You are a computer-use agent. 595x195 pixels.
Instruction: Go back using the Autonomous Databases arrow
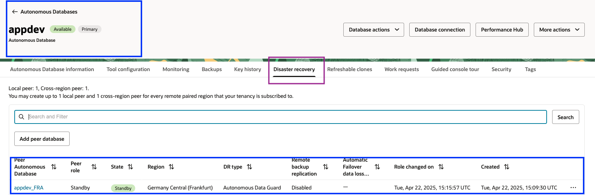[x=15, y=12]
